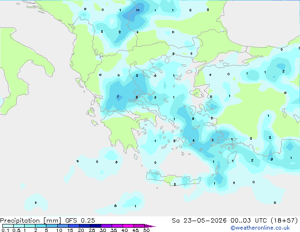Select the 0.1 mm legend swatch
Screen dimensions: 300x232
8,226
